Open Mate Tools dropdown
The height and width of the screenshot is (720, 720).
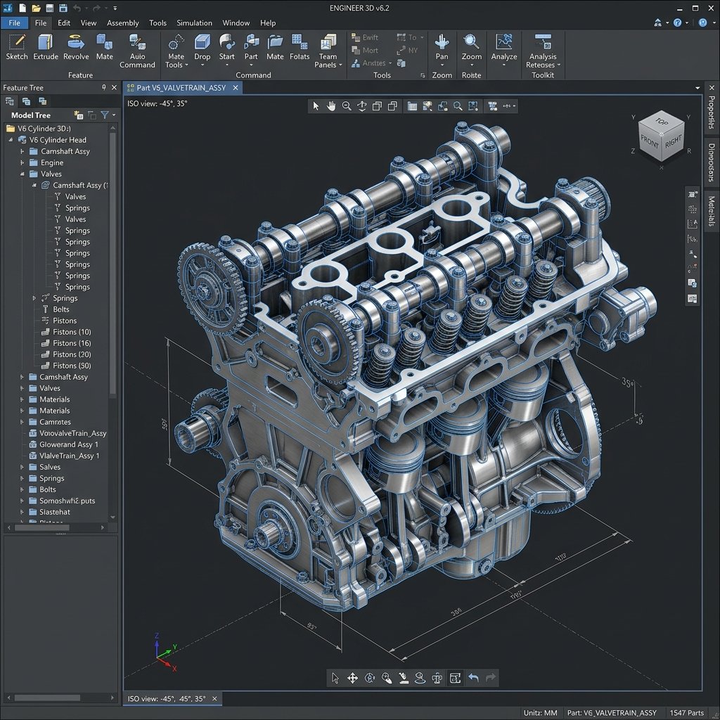(x=176, y=51)
